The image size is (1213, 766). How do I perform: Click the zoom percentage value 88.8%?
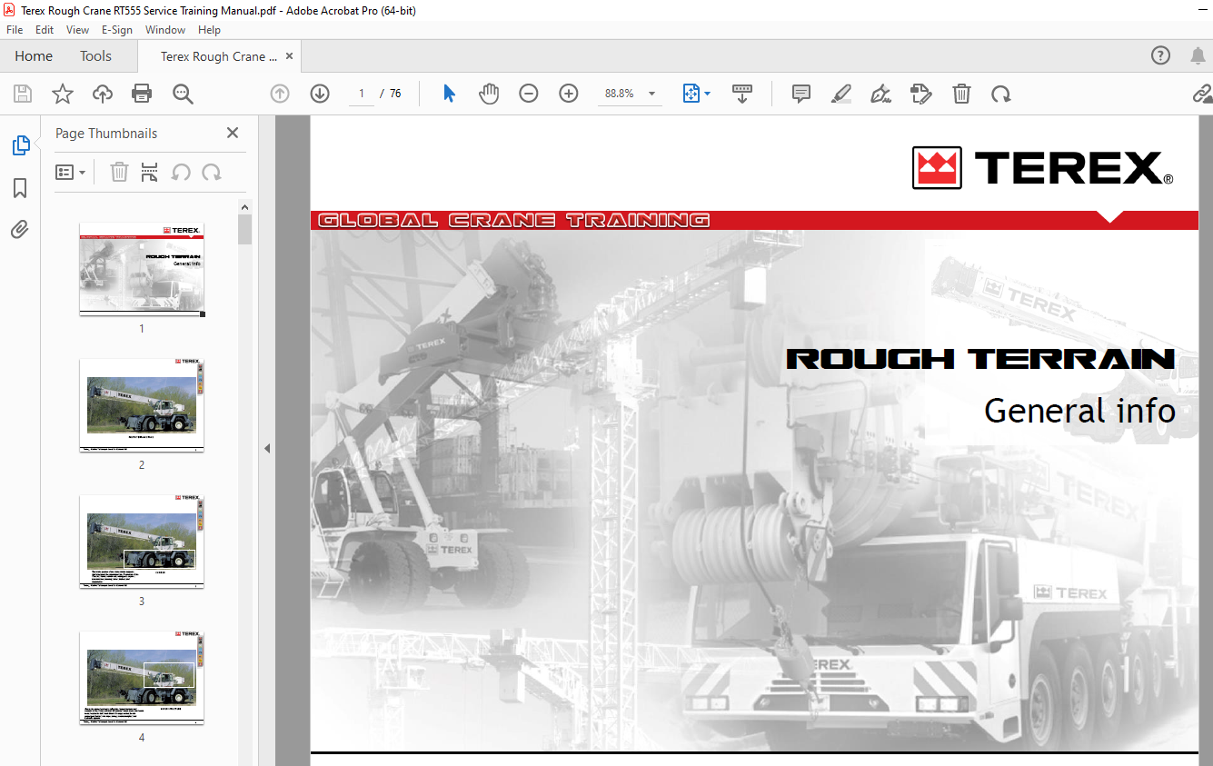coord(620,94)
